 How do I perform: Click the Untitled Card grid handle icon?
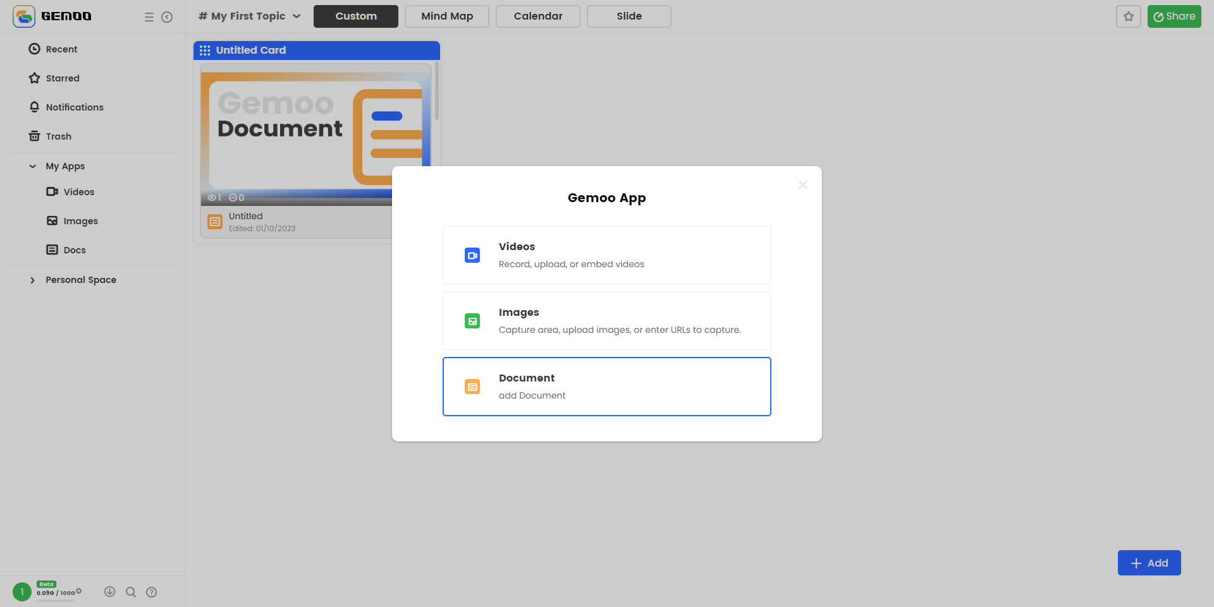point(205,51)
